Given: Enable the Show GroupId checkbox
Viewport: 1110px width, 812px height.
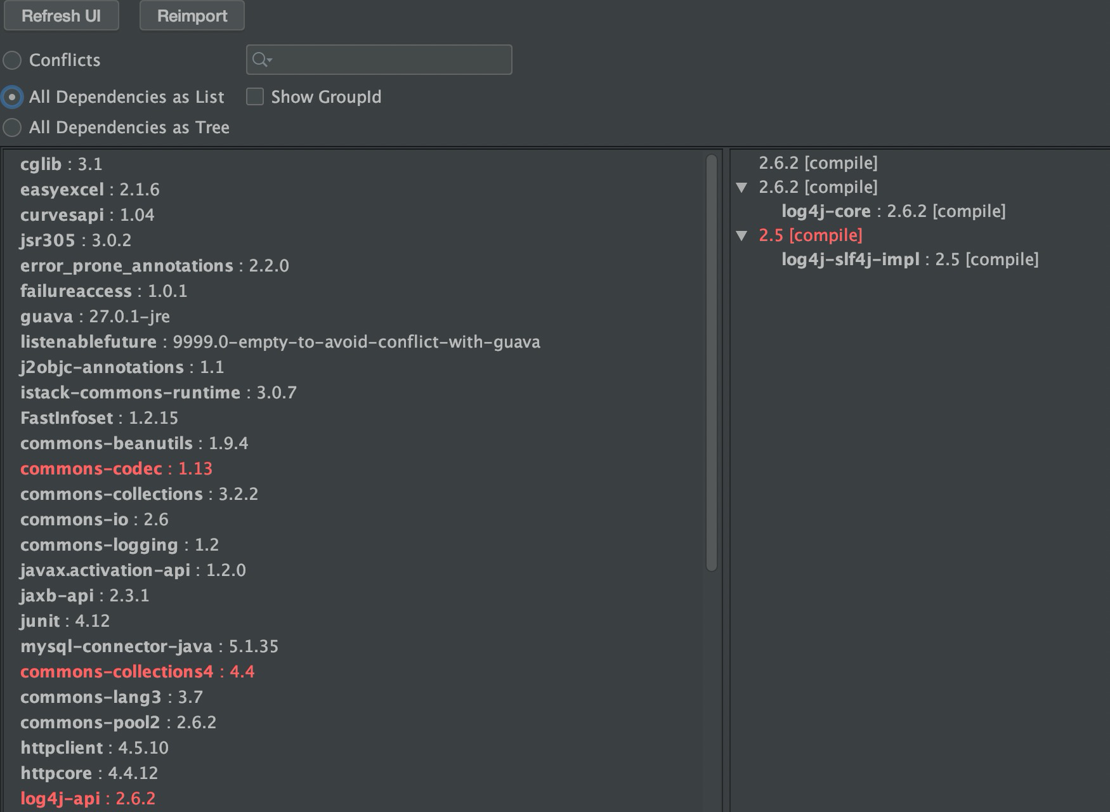Looking at the screenshot, I should coord(255,96).
